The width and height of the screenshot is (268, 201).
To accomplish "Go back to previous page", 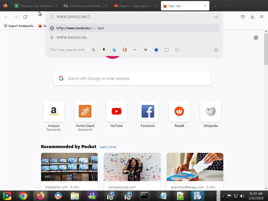I will point(6,17).
